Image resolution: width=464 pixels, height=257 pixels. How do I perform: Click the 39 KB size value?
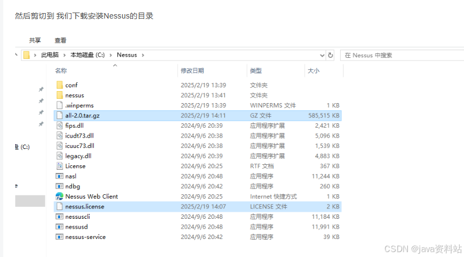[x=331, y=237]
